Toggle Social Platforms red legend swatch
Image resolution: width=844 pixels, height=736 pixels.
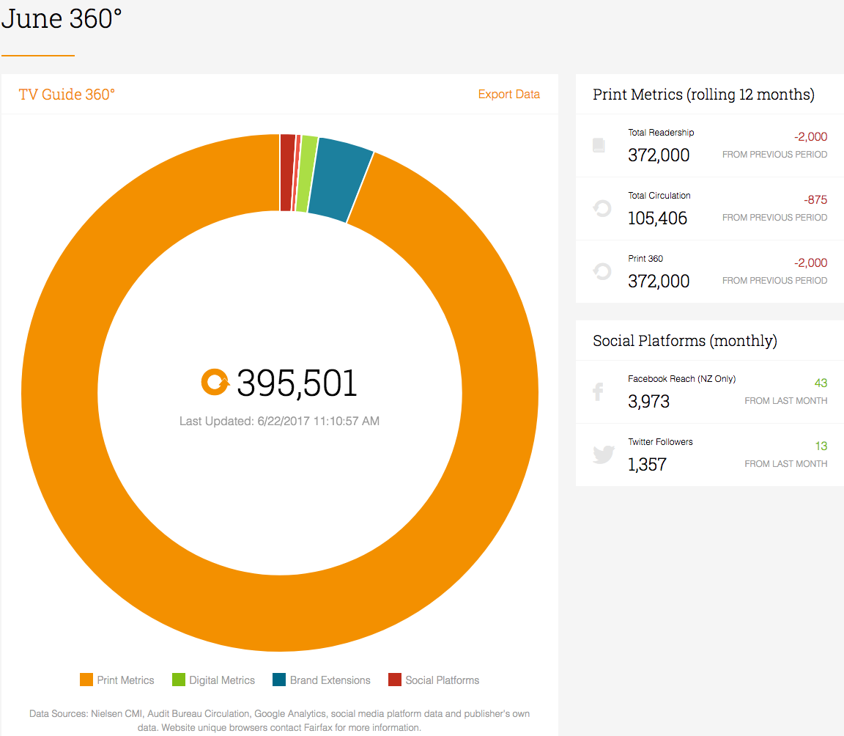click(395, 680)
